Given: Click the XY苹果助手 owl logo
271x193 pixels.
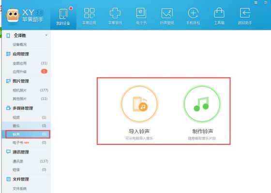Looking at the screenshot, I should click(13, 15).
